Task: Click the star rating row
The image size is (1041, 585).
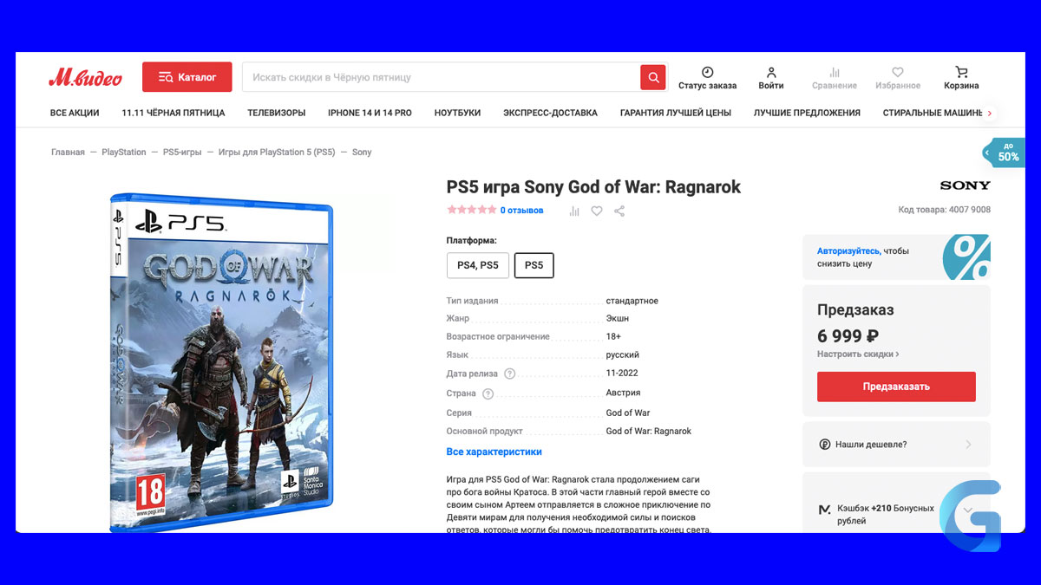Action: [471, 210]
